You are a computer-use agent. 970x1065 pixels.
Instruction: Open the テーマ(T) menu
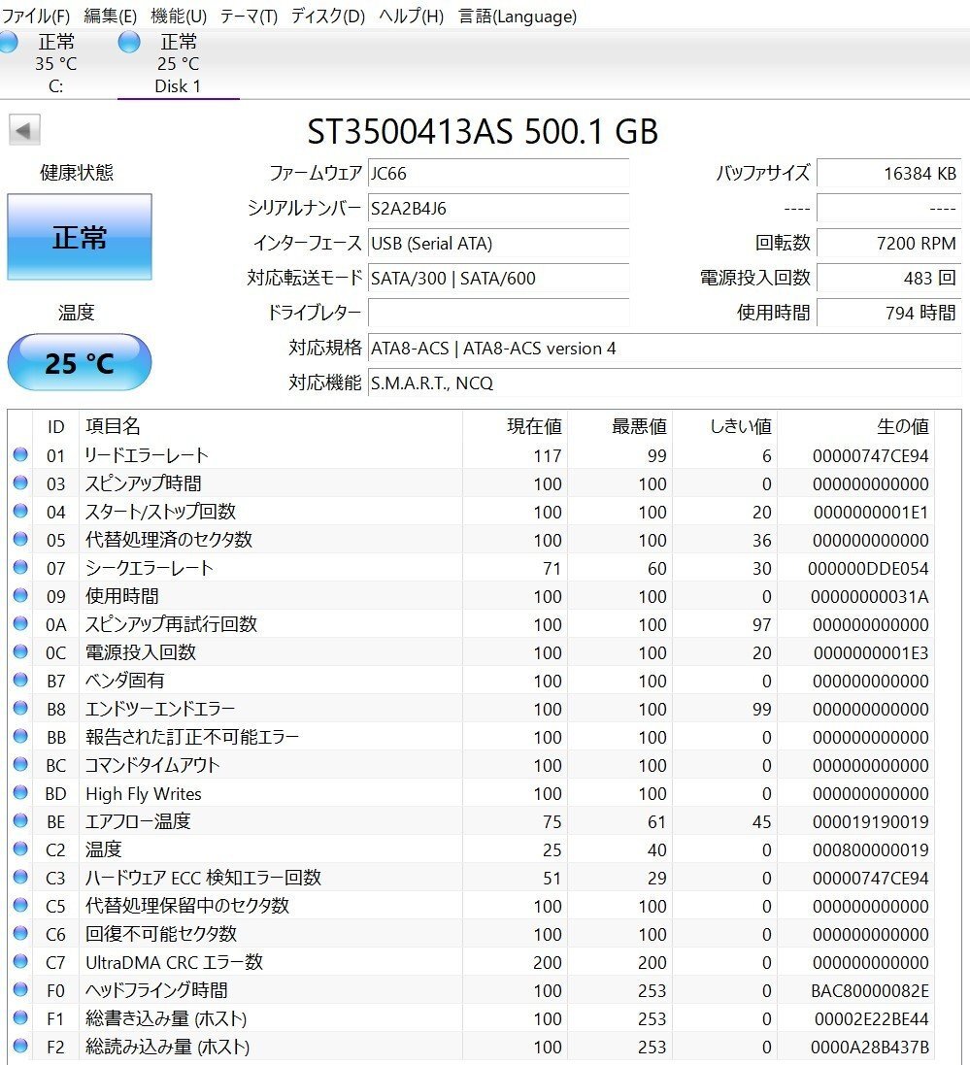coord(249,16)
